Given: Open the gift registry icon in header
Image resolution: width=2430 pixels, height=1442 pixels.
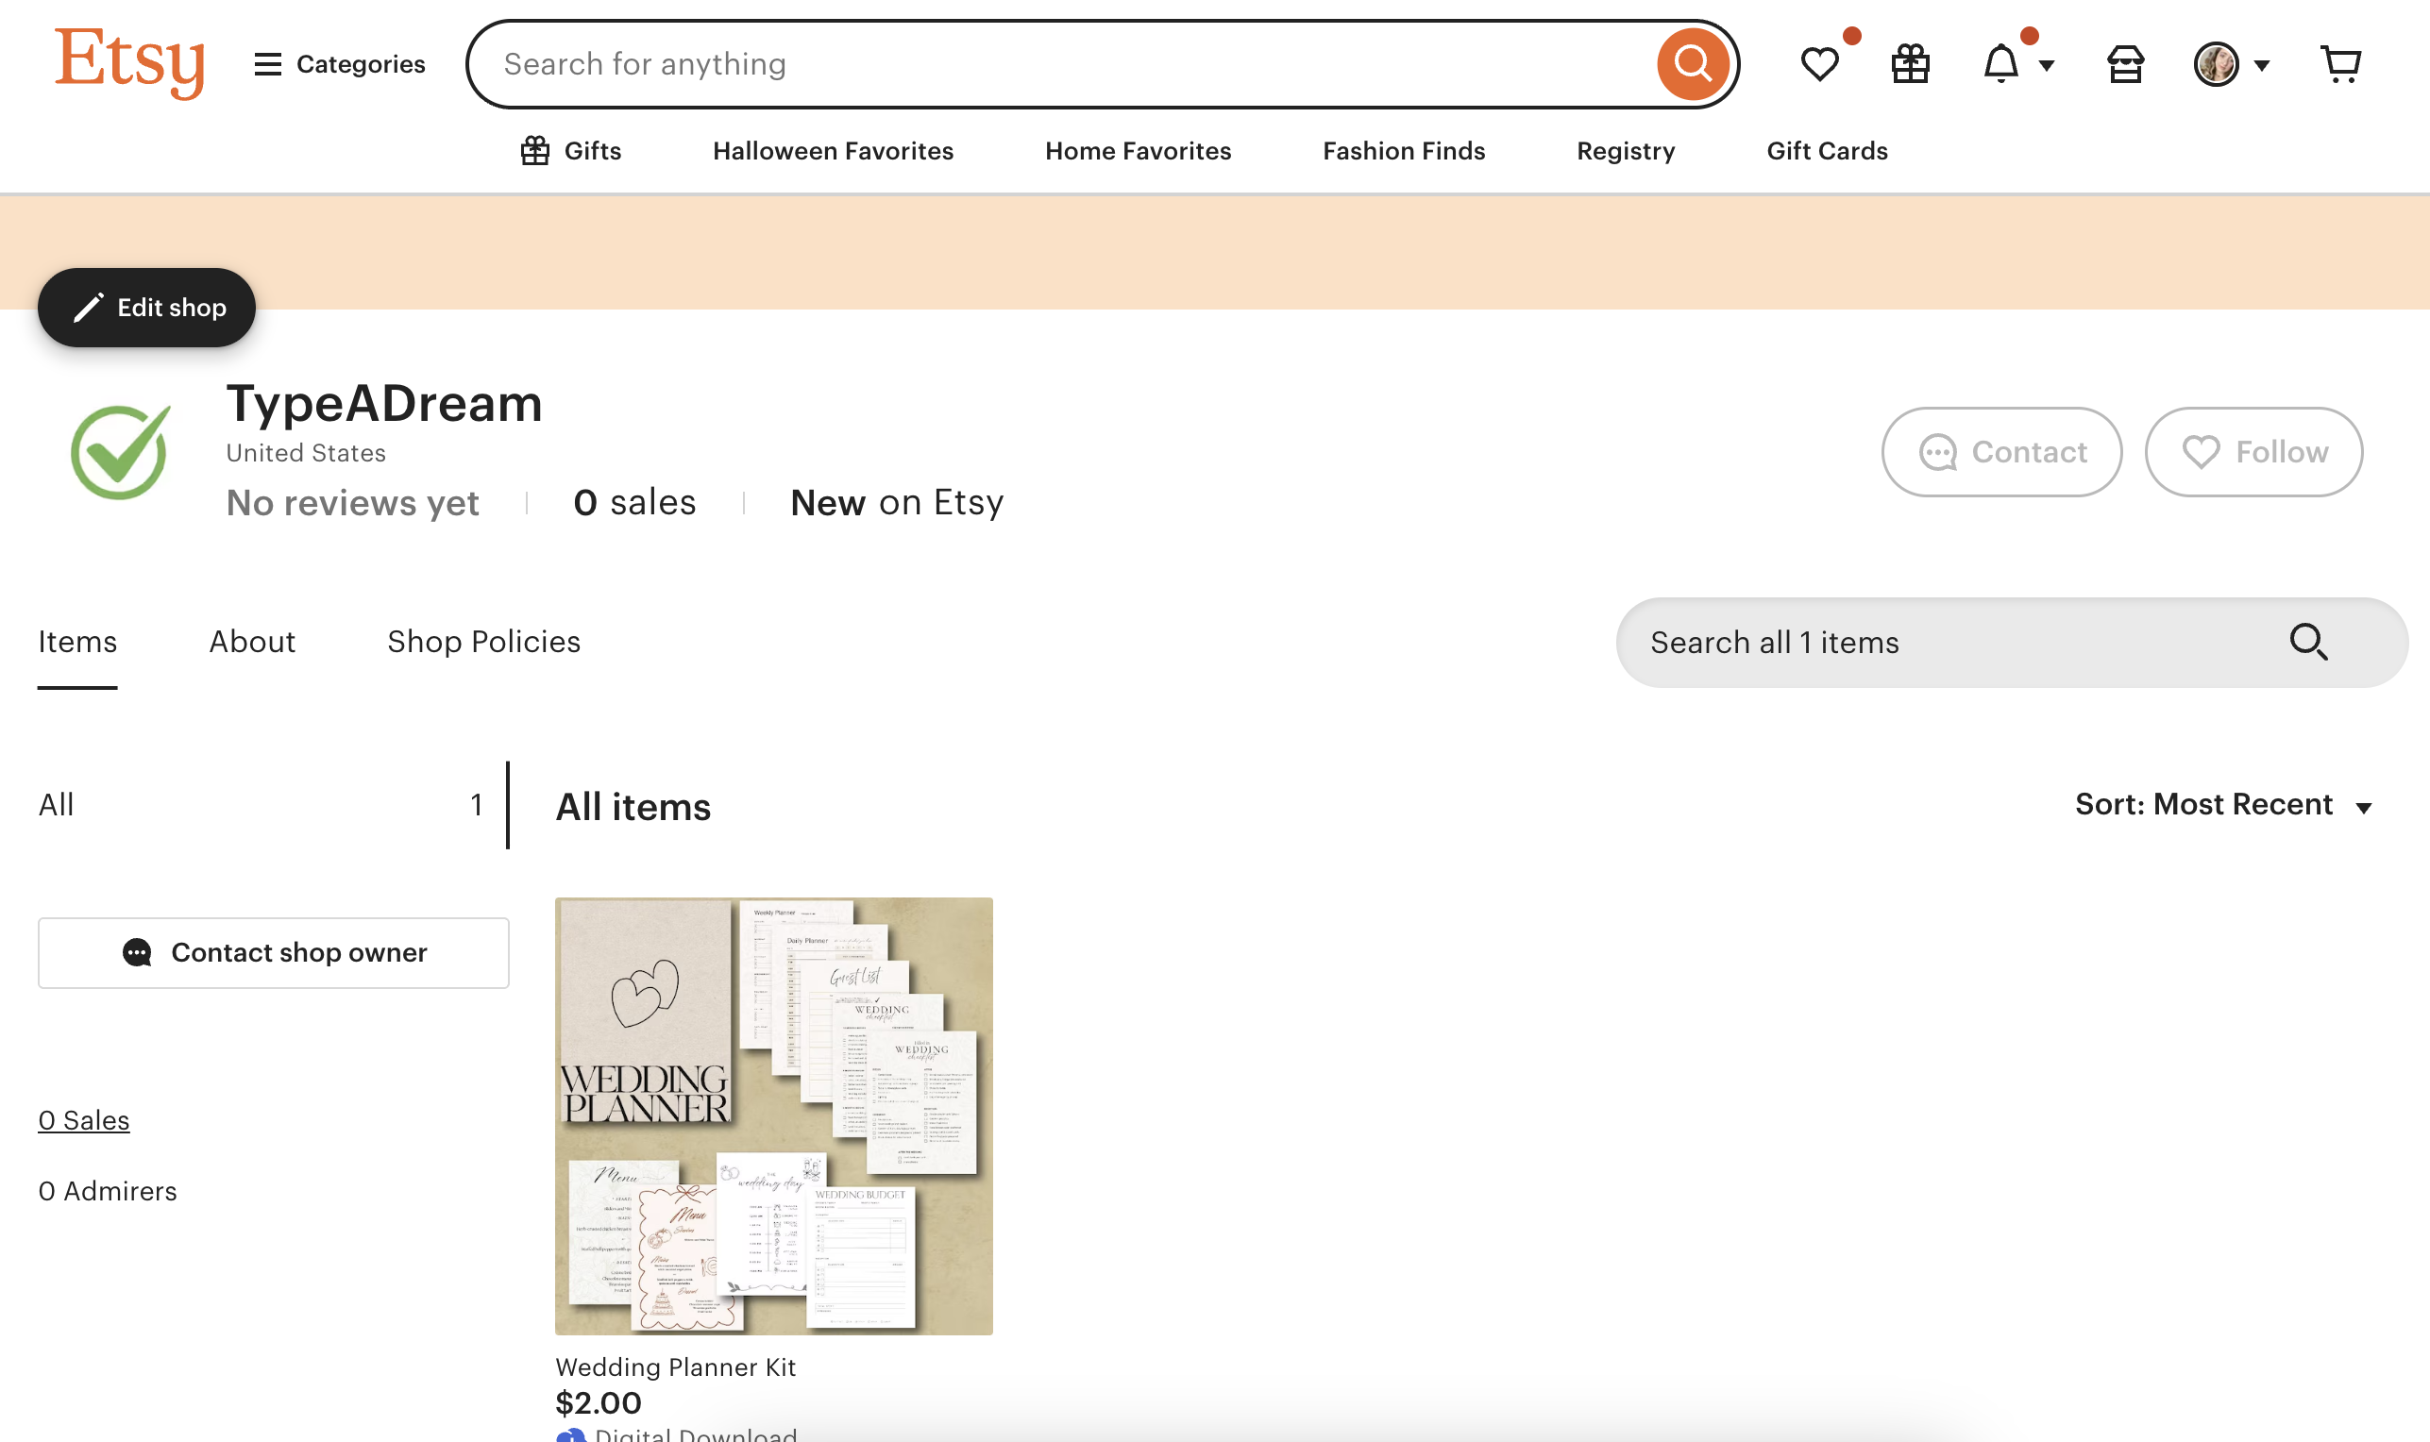Looking at the screenshot, I should (x=1910, y=64).
